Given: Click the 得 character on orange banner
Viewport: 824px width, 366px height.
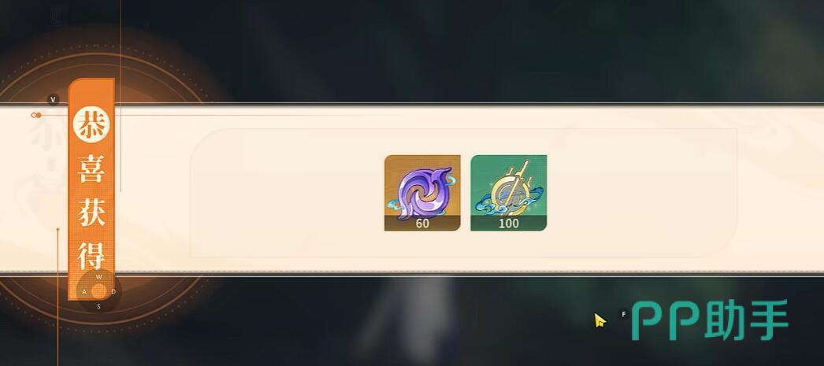Looking at the screenshot, I should pos(91,255).
